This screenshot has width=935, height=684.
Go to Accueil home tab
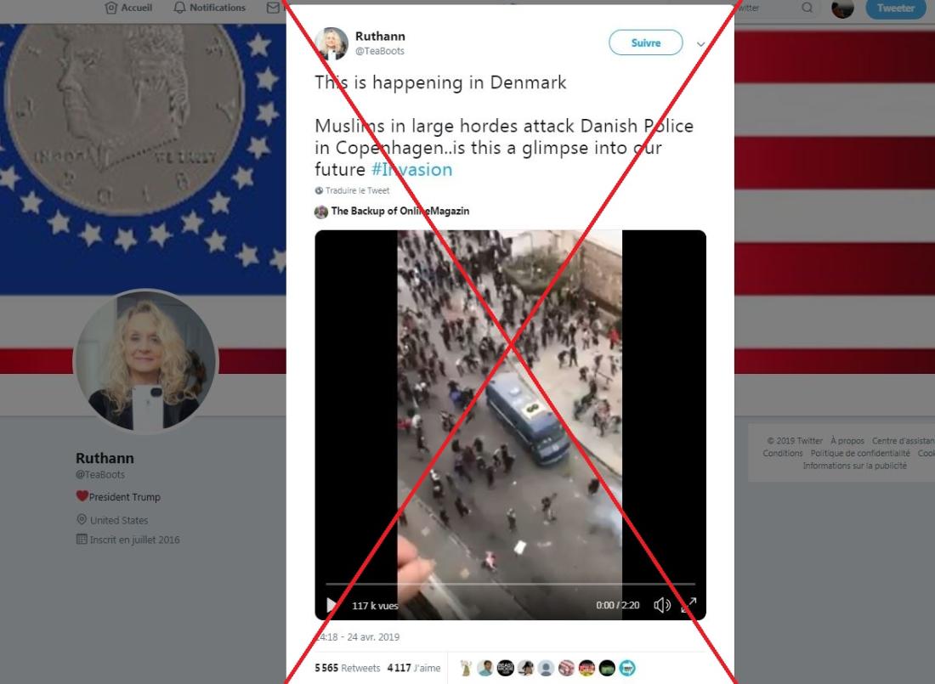pyautogui.click(x=128, y=8)
